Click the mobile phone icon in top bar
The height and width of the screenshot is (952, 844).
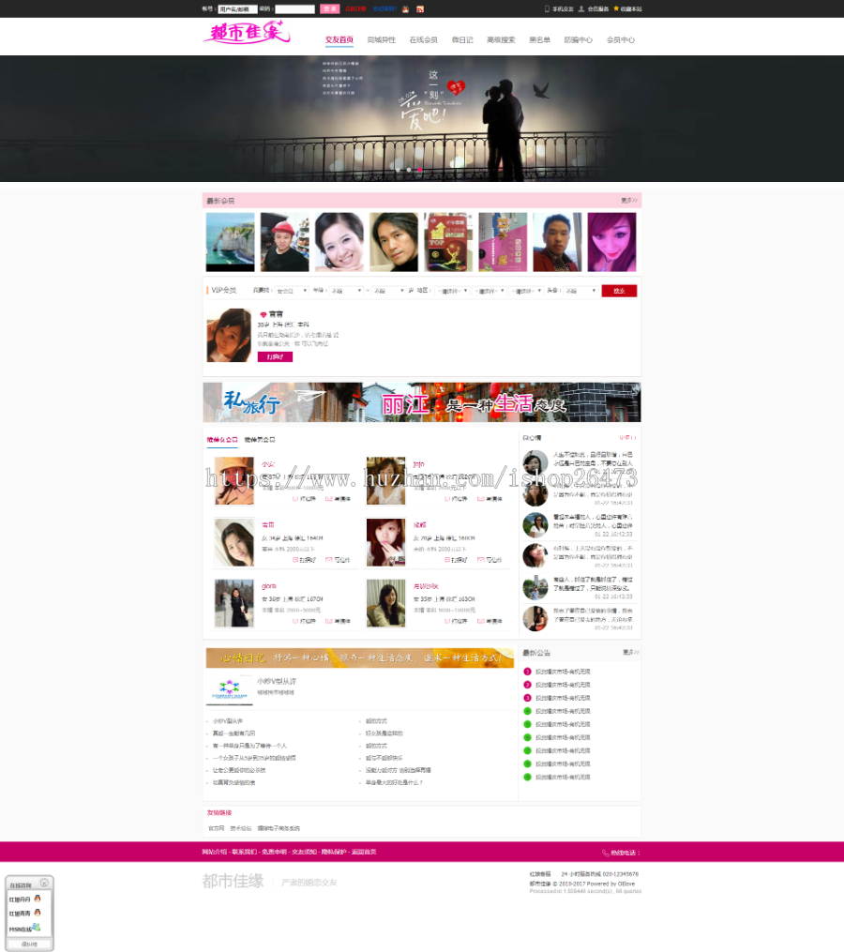(547, 8)
